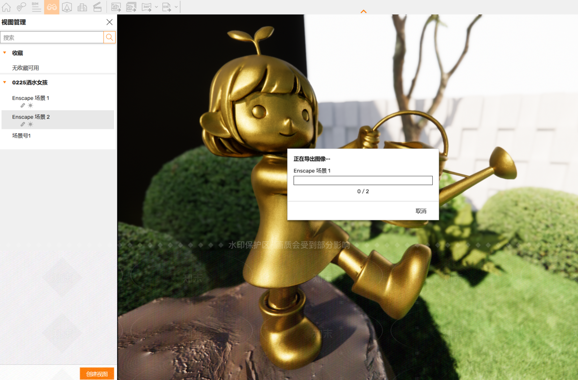Click the batch render images icon
578x380 pixels.
click(x=131, y=7)
